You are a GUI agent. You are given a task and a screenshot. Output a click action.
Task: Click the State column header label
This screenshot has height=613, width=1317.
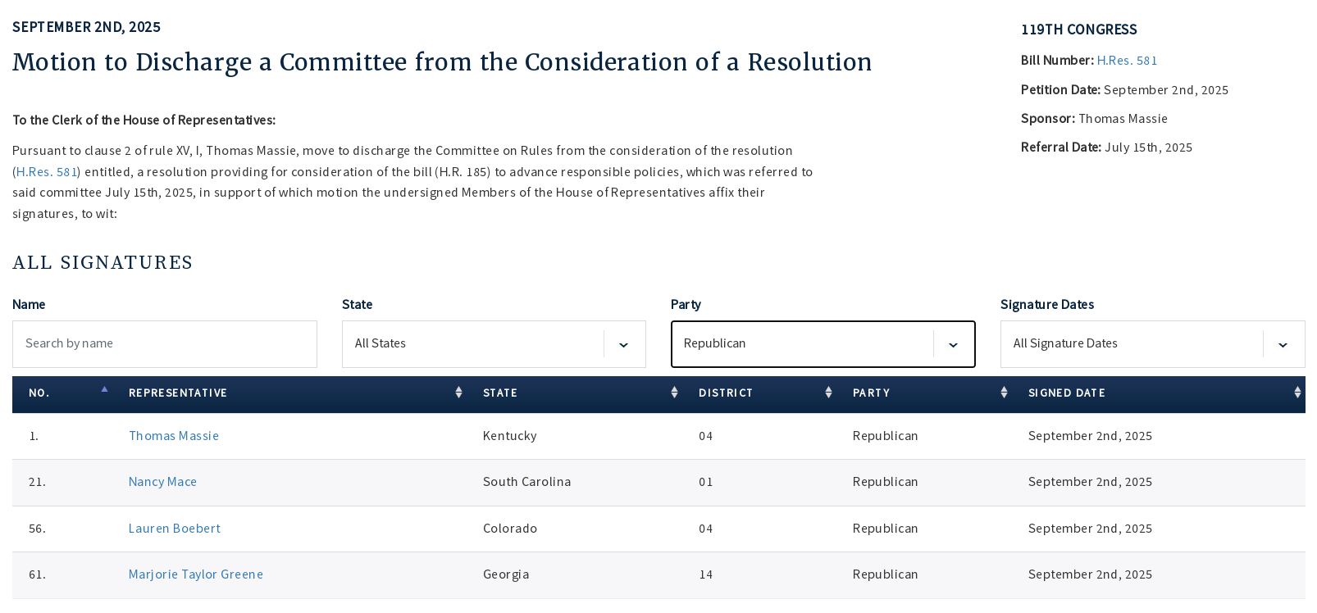click(x=500, y=393)
